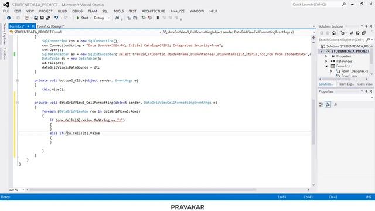Click the 'else if(row.Cells[5].Value' code line

[x=74, y=133]
